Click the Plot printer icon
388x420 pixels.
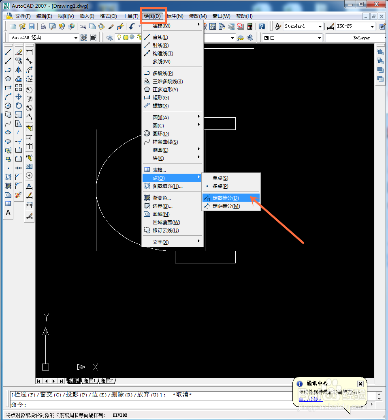point(43,26)
